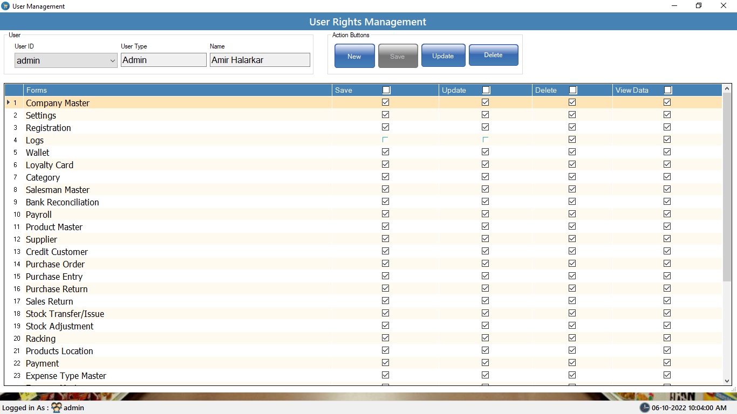Image resolution: width=737 pixels, height=414 pixels.
Task: Uncheck Delete permission for Payroll
Action: click(x=572, y=214)
